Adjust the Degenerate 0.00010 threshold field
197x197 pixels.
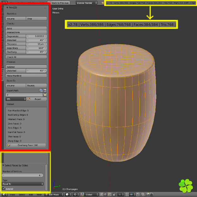(x=37, y=36)
